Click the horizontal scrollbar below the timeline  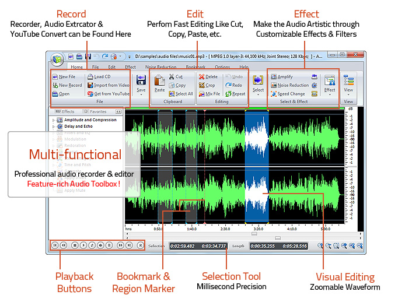tap(278, 238)
